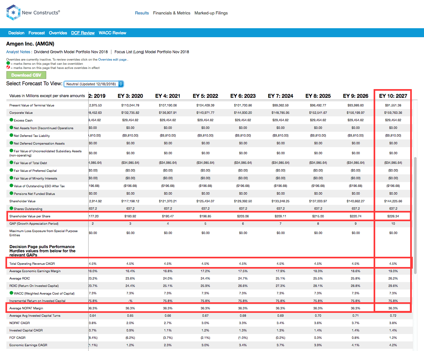Click the $159,763.36 corporate value cell

coord(393,113)
